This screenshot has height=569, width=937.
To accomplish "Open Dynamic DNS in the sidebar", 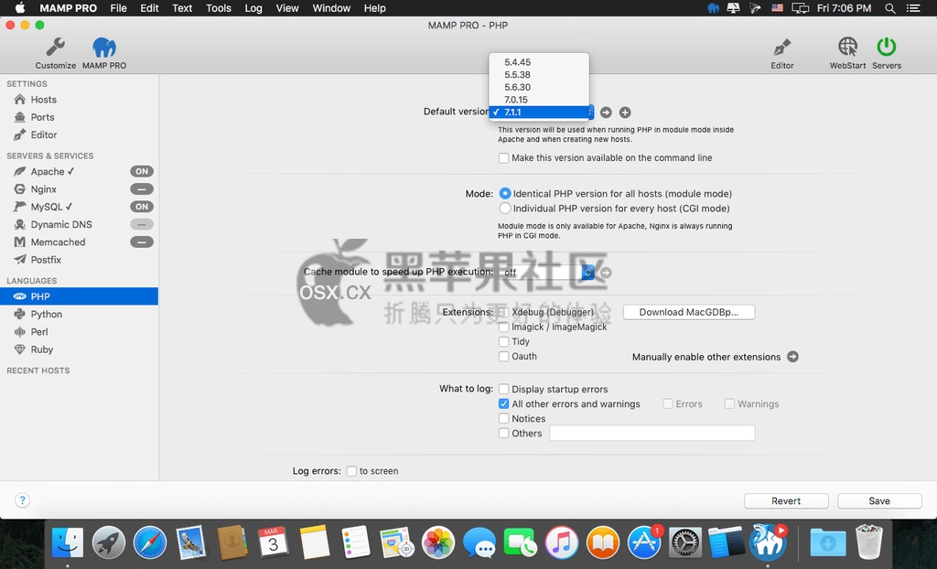I will click(x=61, y=225).
